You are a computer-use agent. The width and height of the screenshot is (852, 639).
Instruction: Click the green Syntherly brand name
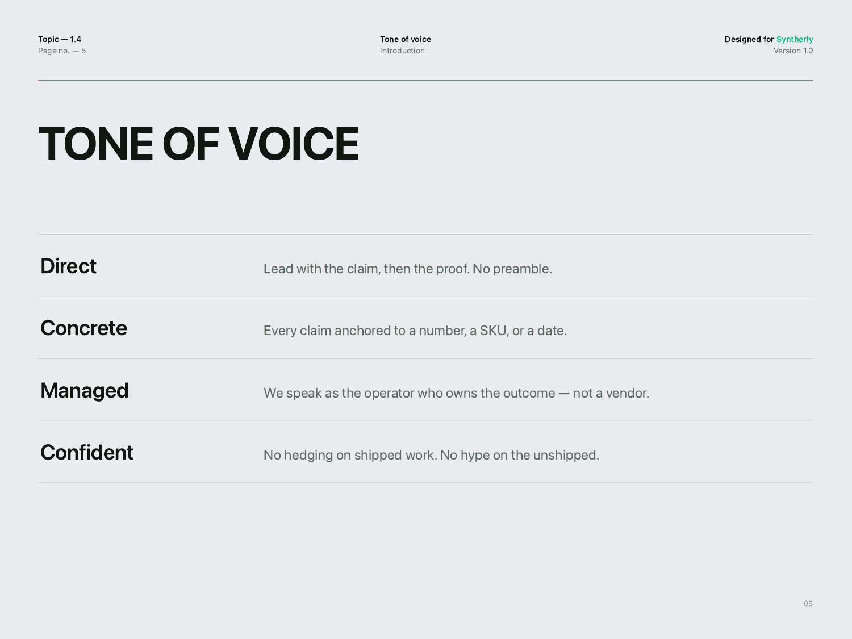[x=795, y=39]
